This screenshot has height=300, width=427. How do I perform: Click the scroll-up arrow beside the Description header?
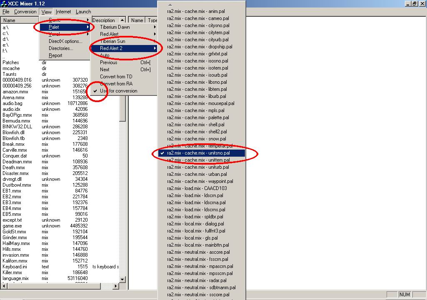pyautogui.click(x=122, y=20)
